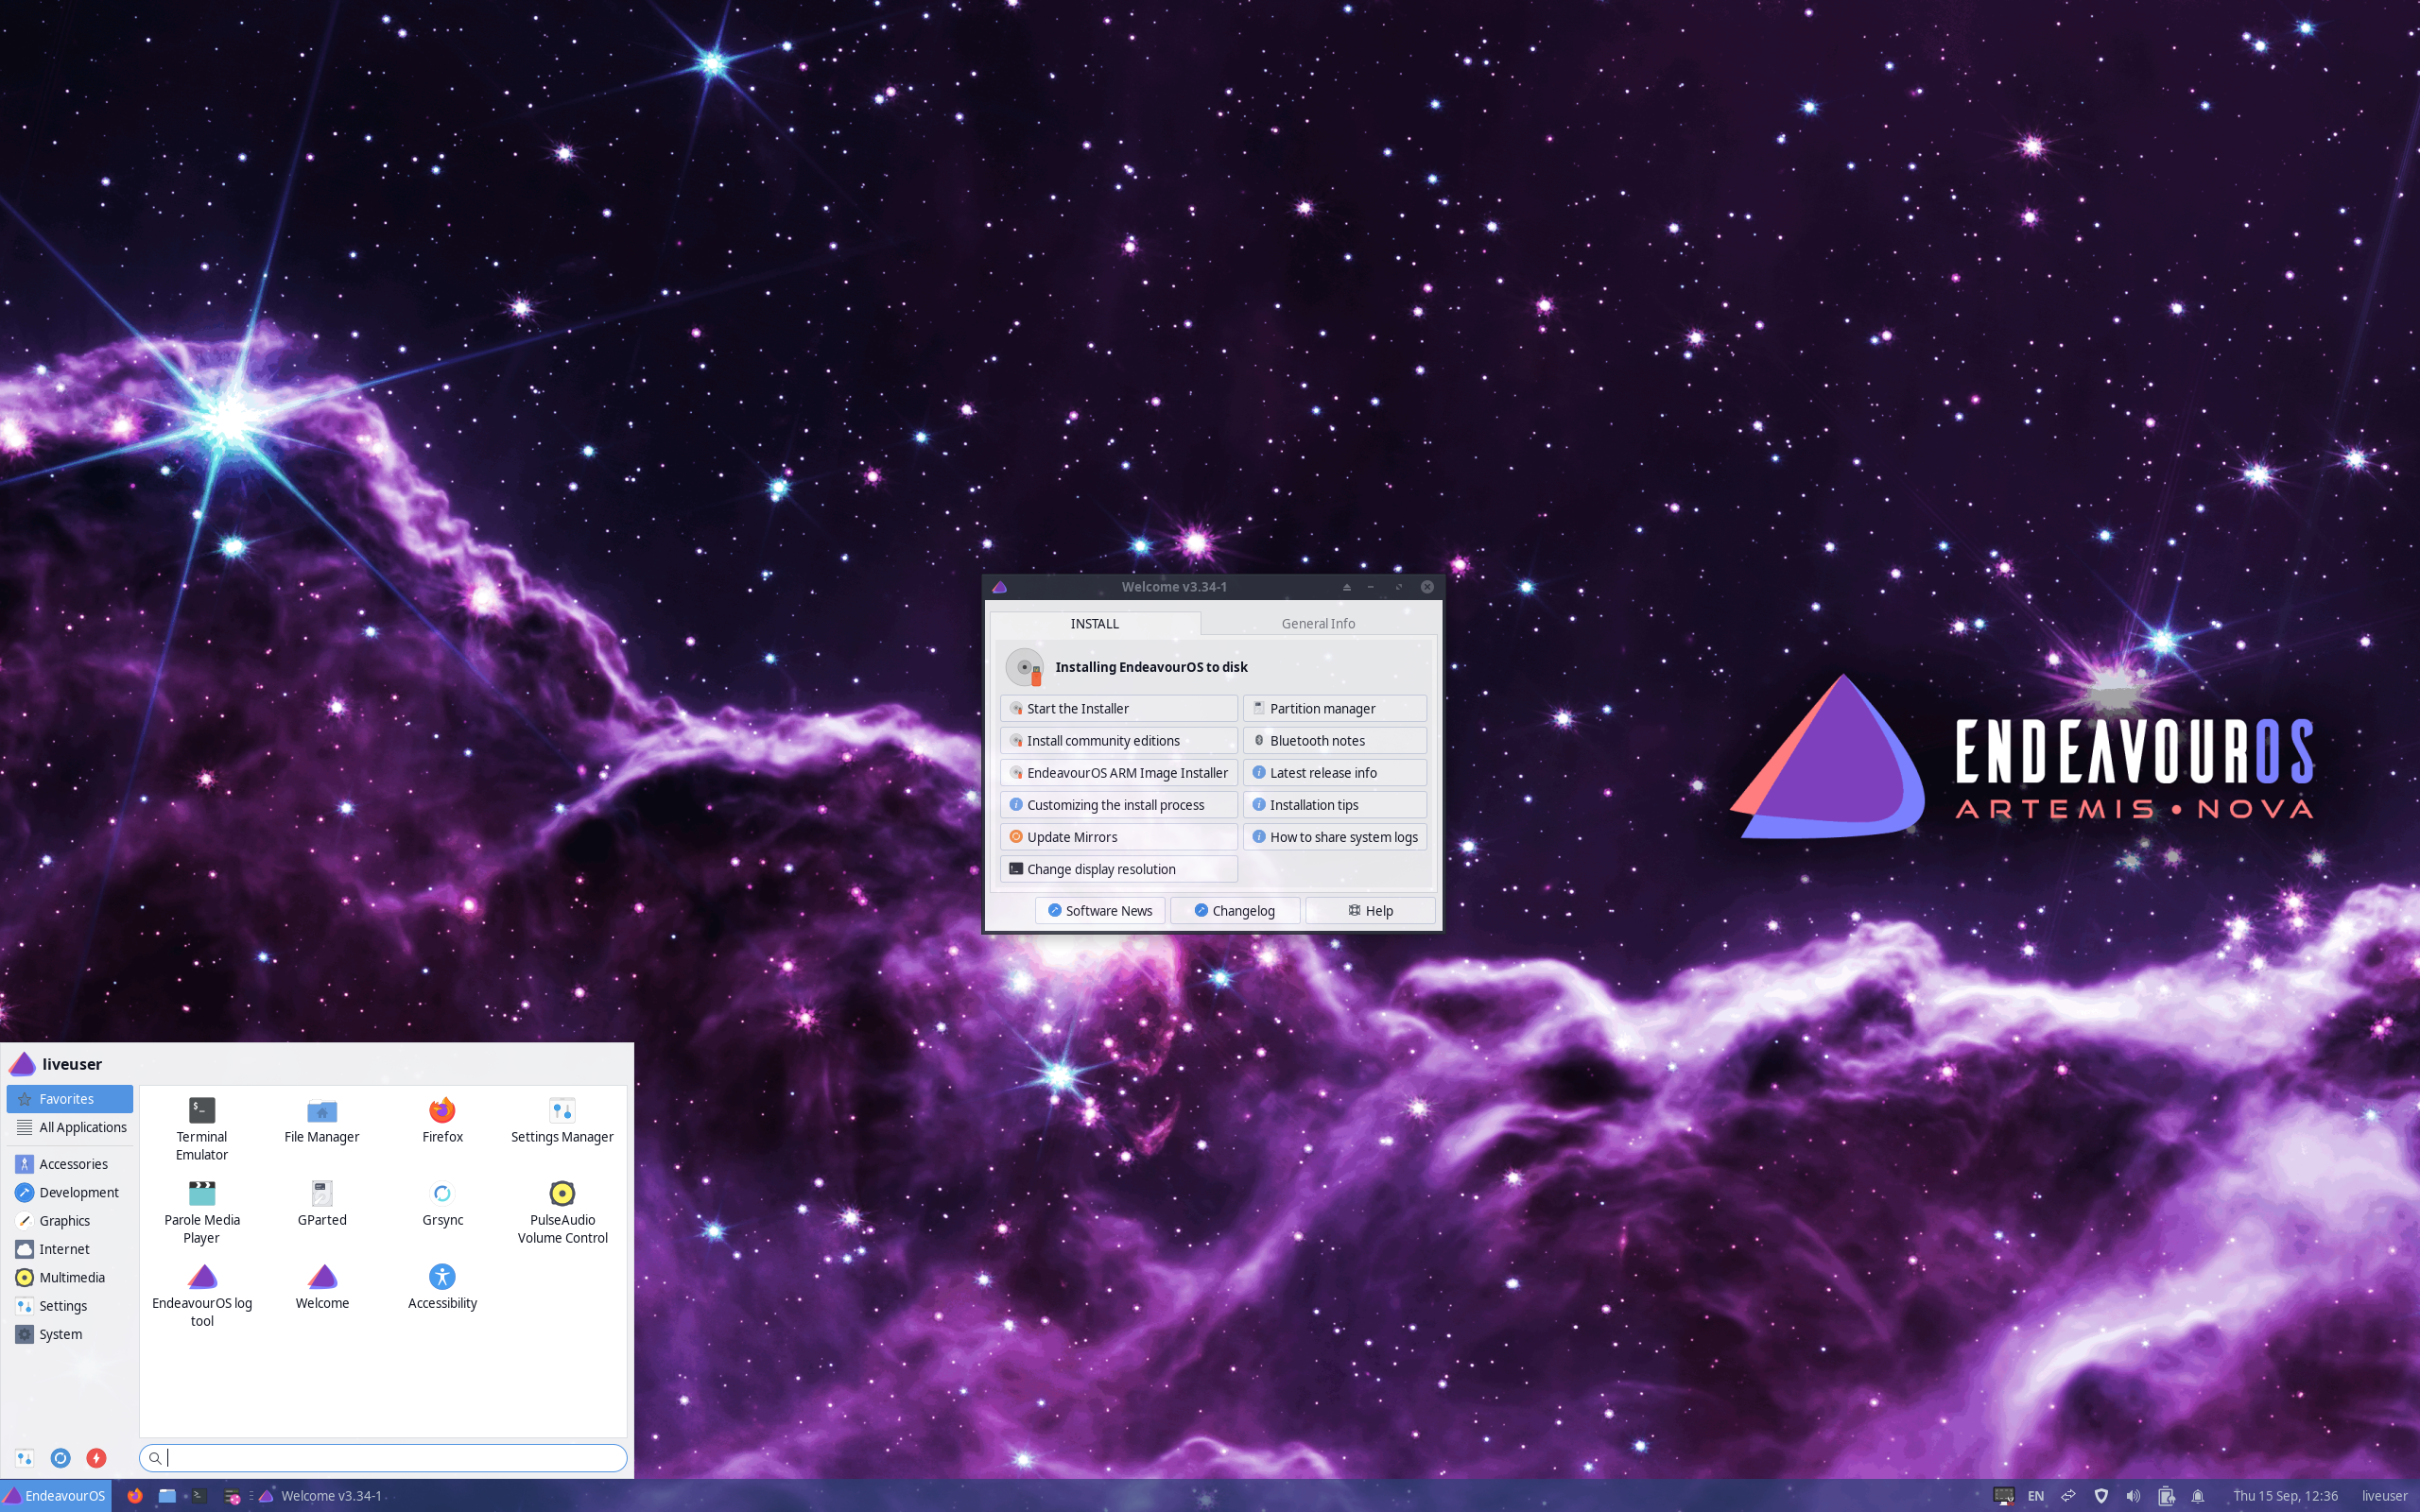Image resolution: width=2420 pixels, height=1512 pixels.
Task: Switch to the INSTALL tab
Action: coord(1095,623)
